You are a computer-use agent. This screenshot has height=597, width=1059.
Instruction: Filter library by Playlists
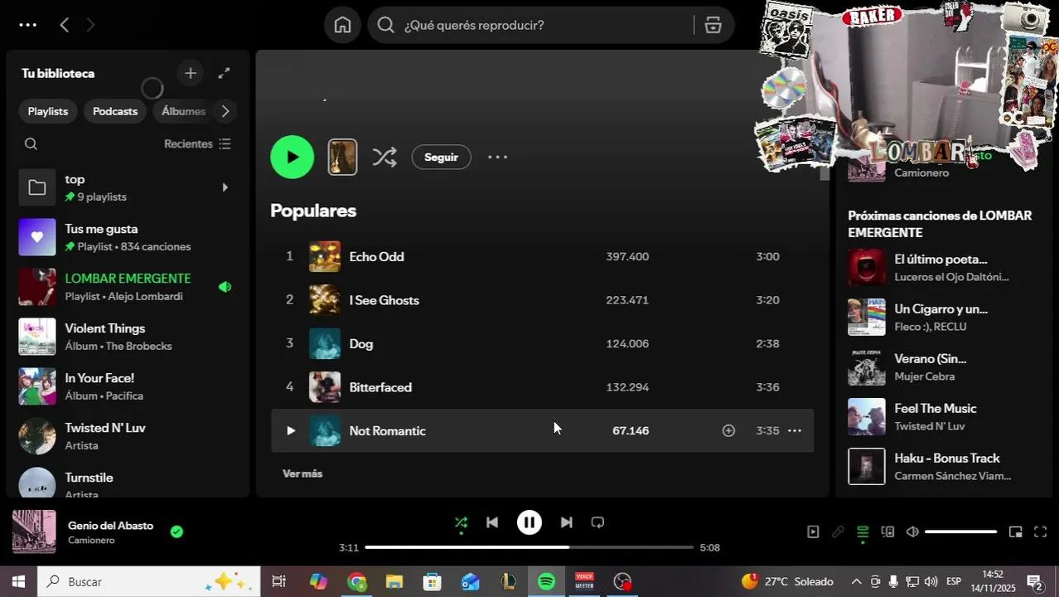48,111
